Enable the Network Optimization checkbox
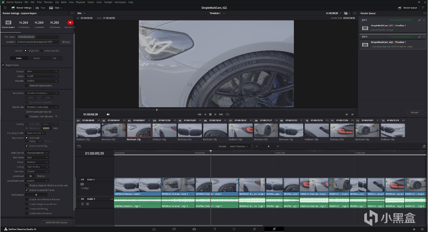Viewport: 428px width, 232px height. coord(27,86)
